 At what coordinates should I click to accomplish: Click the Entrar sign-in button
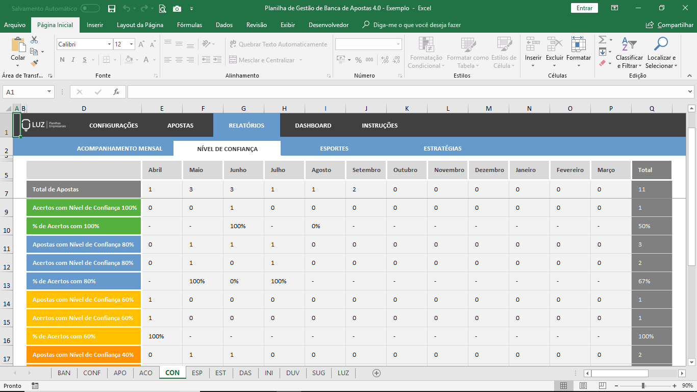click(x=584, y=8)
